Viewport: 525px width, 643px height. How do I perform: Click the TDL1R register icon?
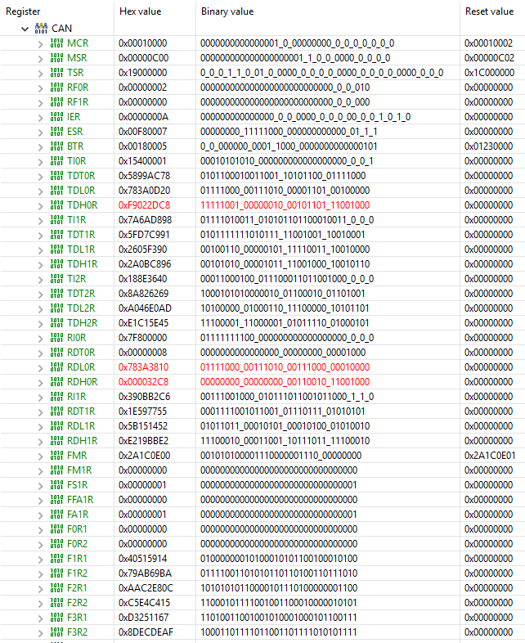coord(56,250)
